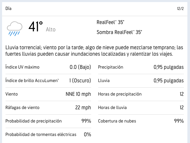Select the Sombra RealFeel 35° reading
Screen dimensions: 190x143
tap(119, 32)
